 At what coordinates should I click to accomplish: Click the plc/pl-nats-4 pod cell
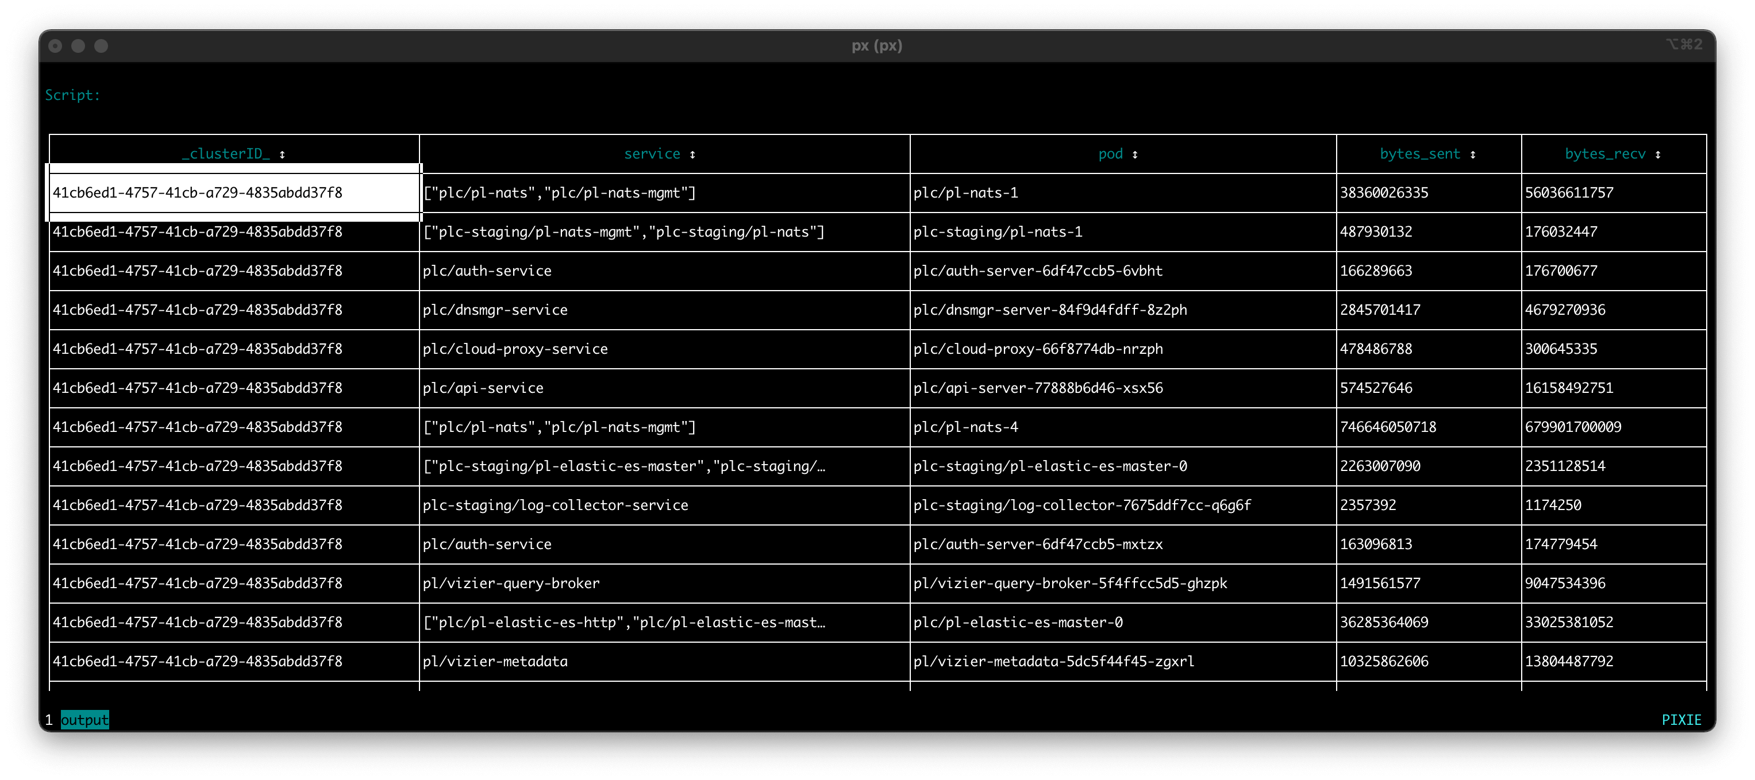965,427
